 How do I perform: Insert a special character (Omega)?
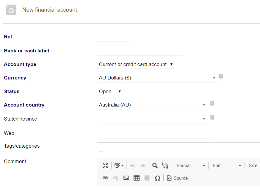(157, 178)
